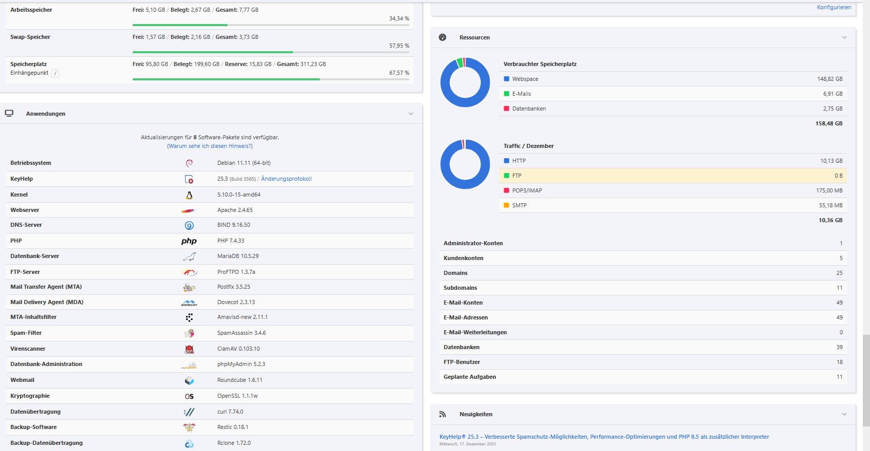Click the ClamAV virus scanner icon
870x451 pixels.
[189, 349]
